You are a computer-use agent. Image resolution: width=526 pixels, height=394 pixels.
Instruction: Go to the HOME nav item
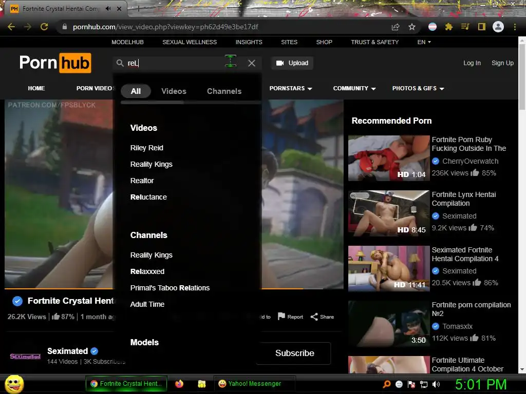(x=36, y=88)
